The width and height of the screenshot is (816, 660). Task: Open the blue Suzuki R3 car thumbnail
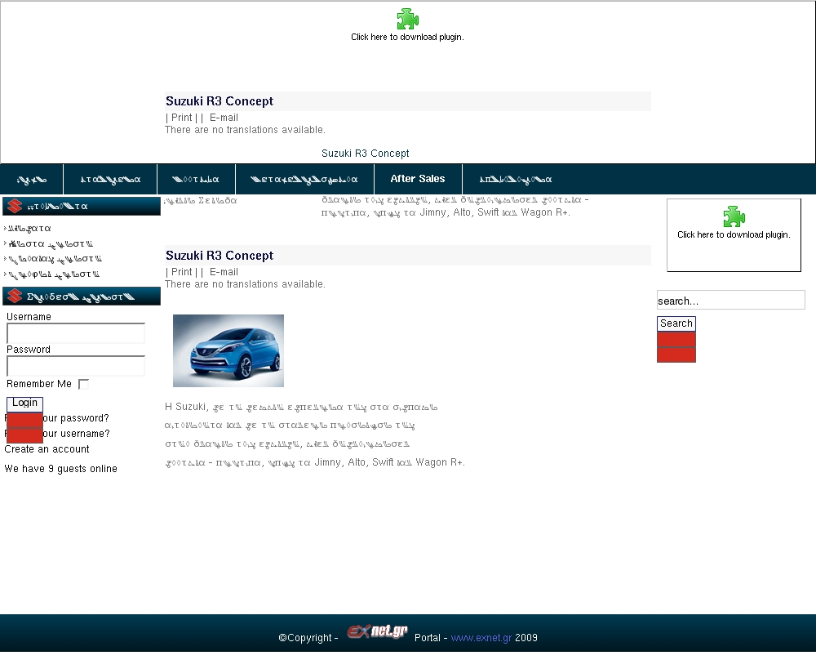228,350
